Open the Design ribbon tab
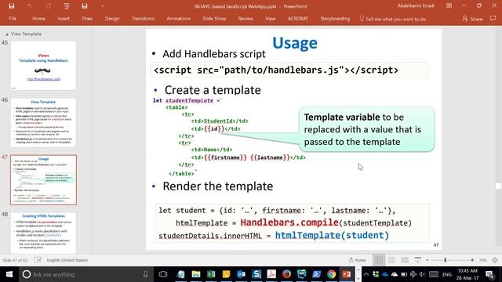Image resolution: width=502 pixels, height=282 pixels. coord(112,19)
